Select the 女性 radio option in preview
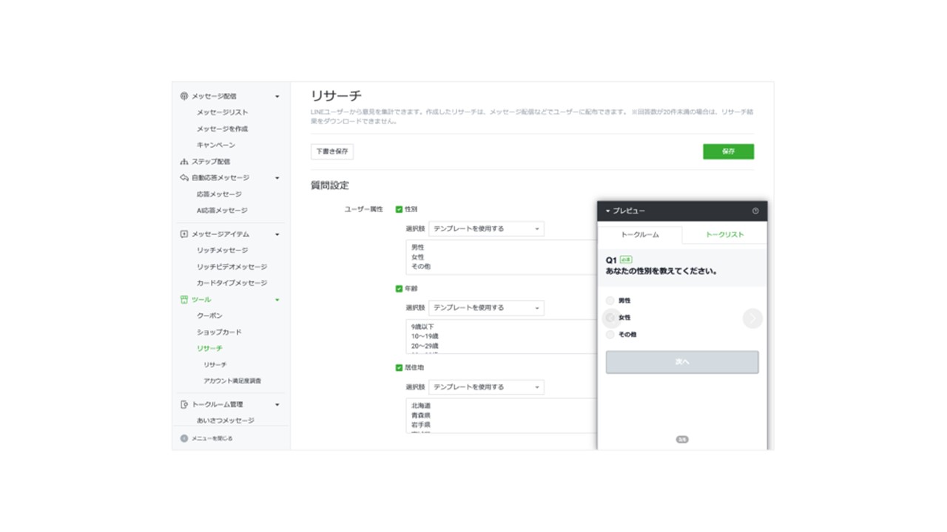 (x=610, y=318)
